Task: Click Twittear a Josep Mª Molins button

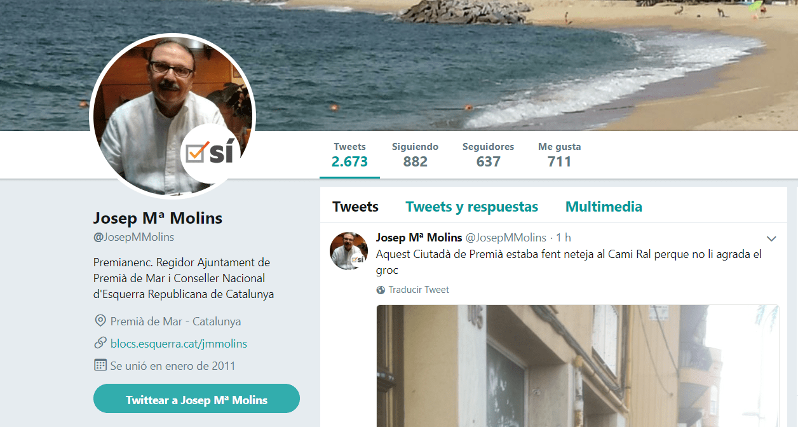Action: [196, 400]
